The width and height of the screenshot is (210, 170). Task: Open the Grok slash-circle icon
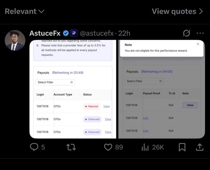(186, 33)
